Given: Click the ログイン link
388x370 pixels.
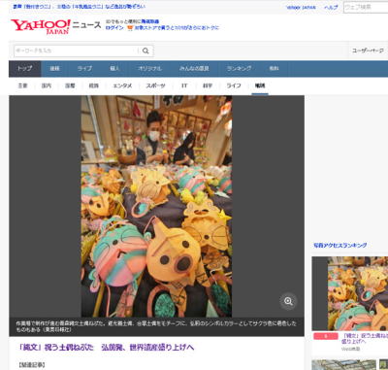Looking at the screenshot, I should 114,28.
